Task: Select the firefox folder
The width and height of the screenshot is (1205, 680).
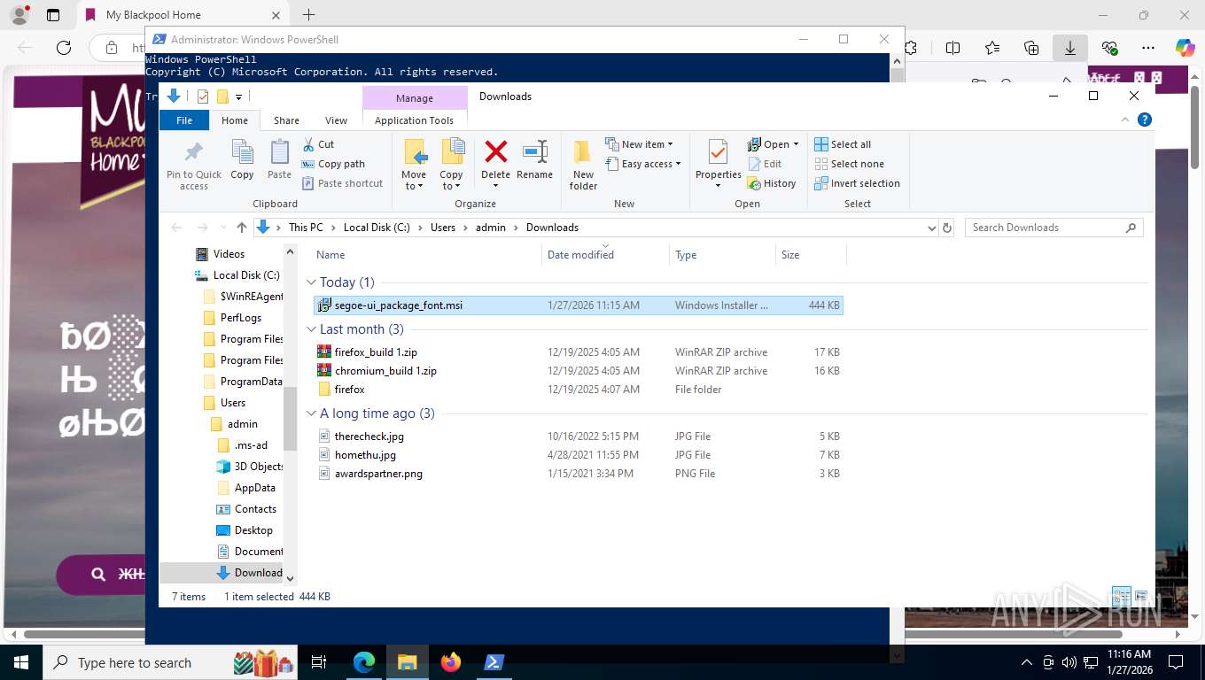Action: coord(579,390)
